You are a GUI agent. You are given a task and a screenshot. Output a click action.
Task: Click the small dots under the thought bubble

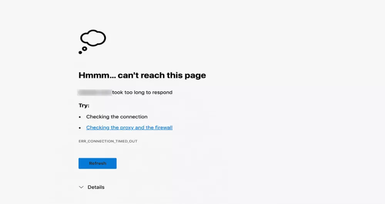83,50
